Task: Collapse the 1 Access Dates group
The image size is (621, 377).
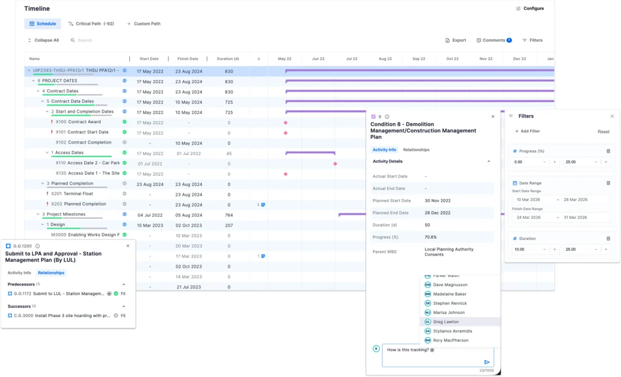Action: [x=47, y=153]
